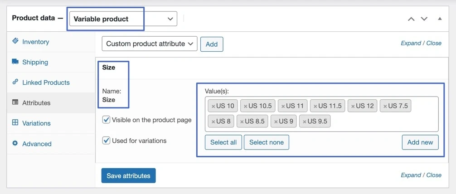Remove the US 10 size value
This screenshot has height=194, width=456.
pyautogui.click(x=213, y=106)
